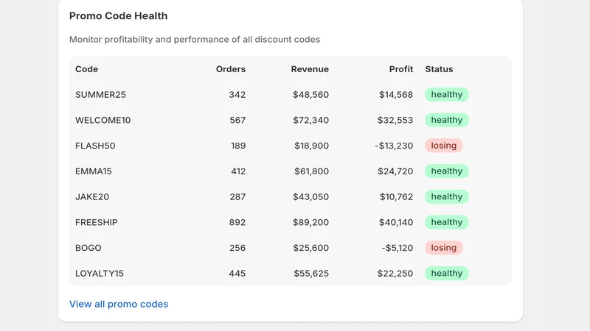Screen dimensions: 590x331
Task: Click the $18,900 revenue cell
Action: click(x=311, y=146)
